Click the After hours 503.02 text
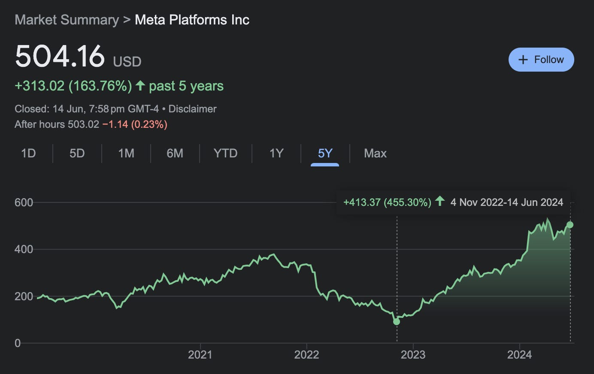594x374 pixels. [57, 124]
